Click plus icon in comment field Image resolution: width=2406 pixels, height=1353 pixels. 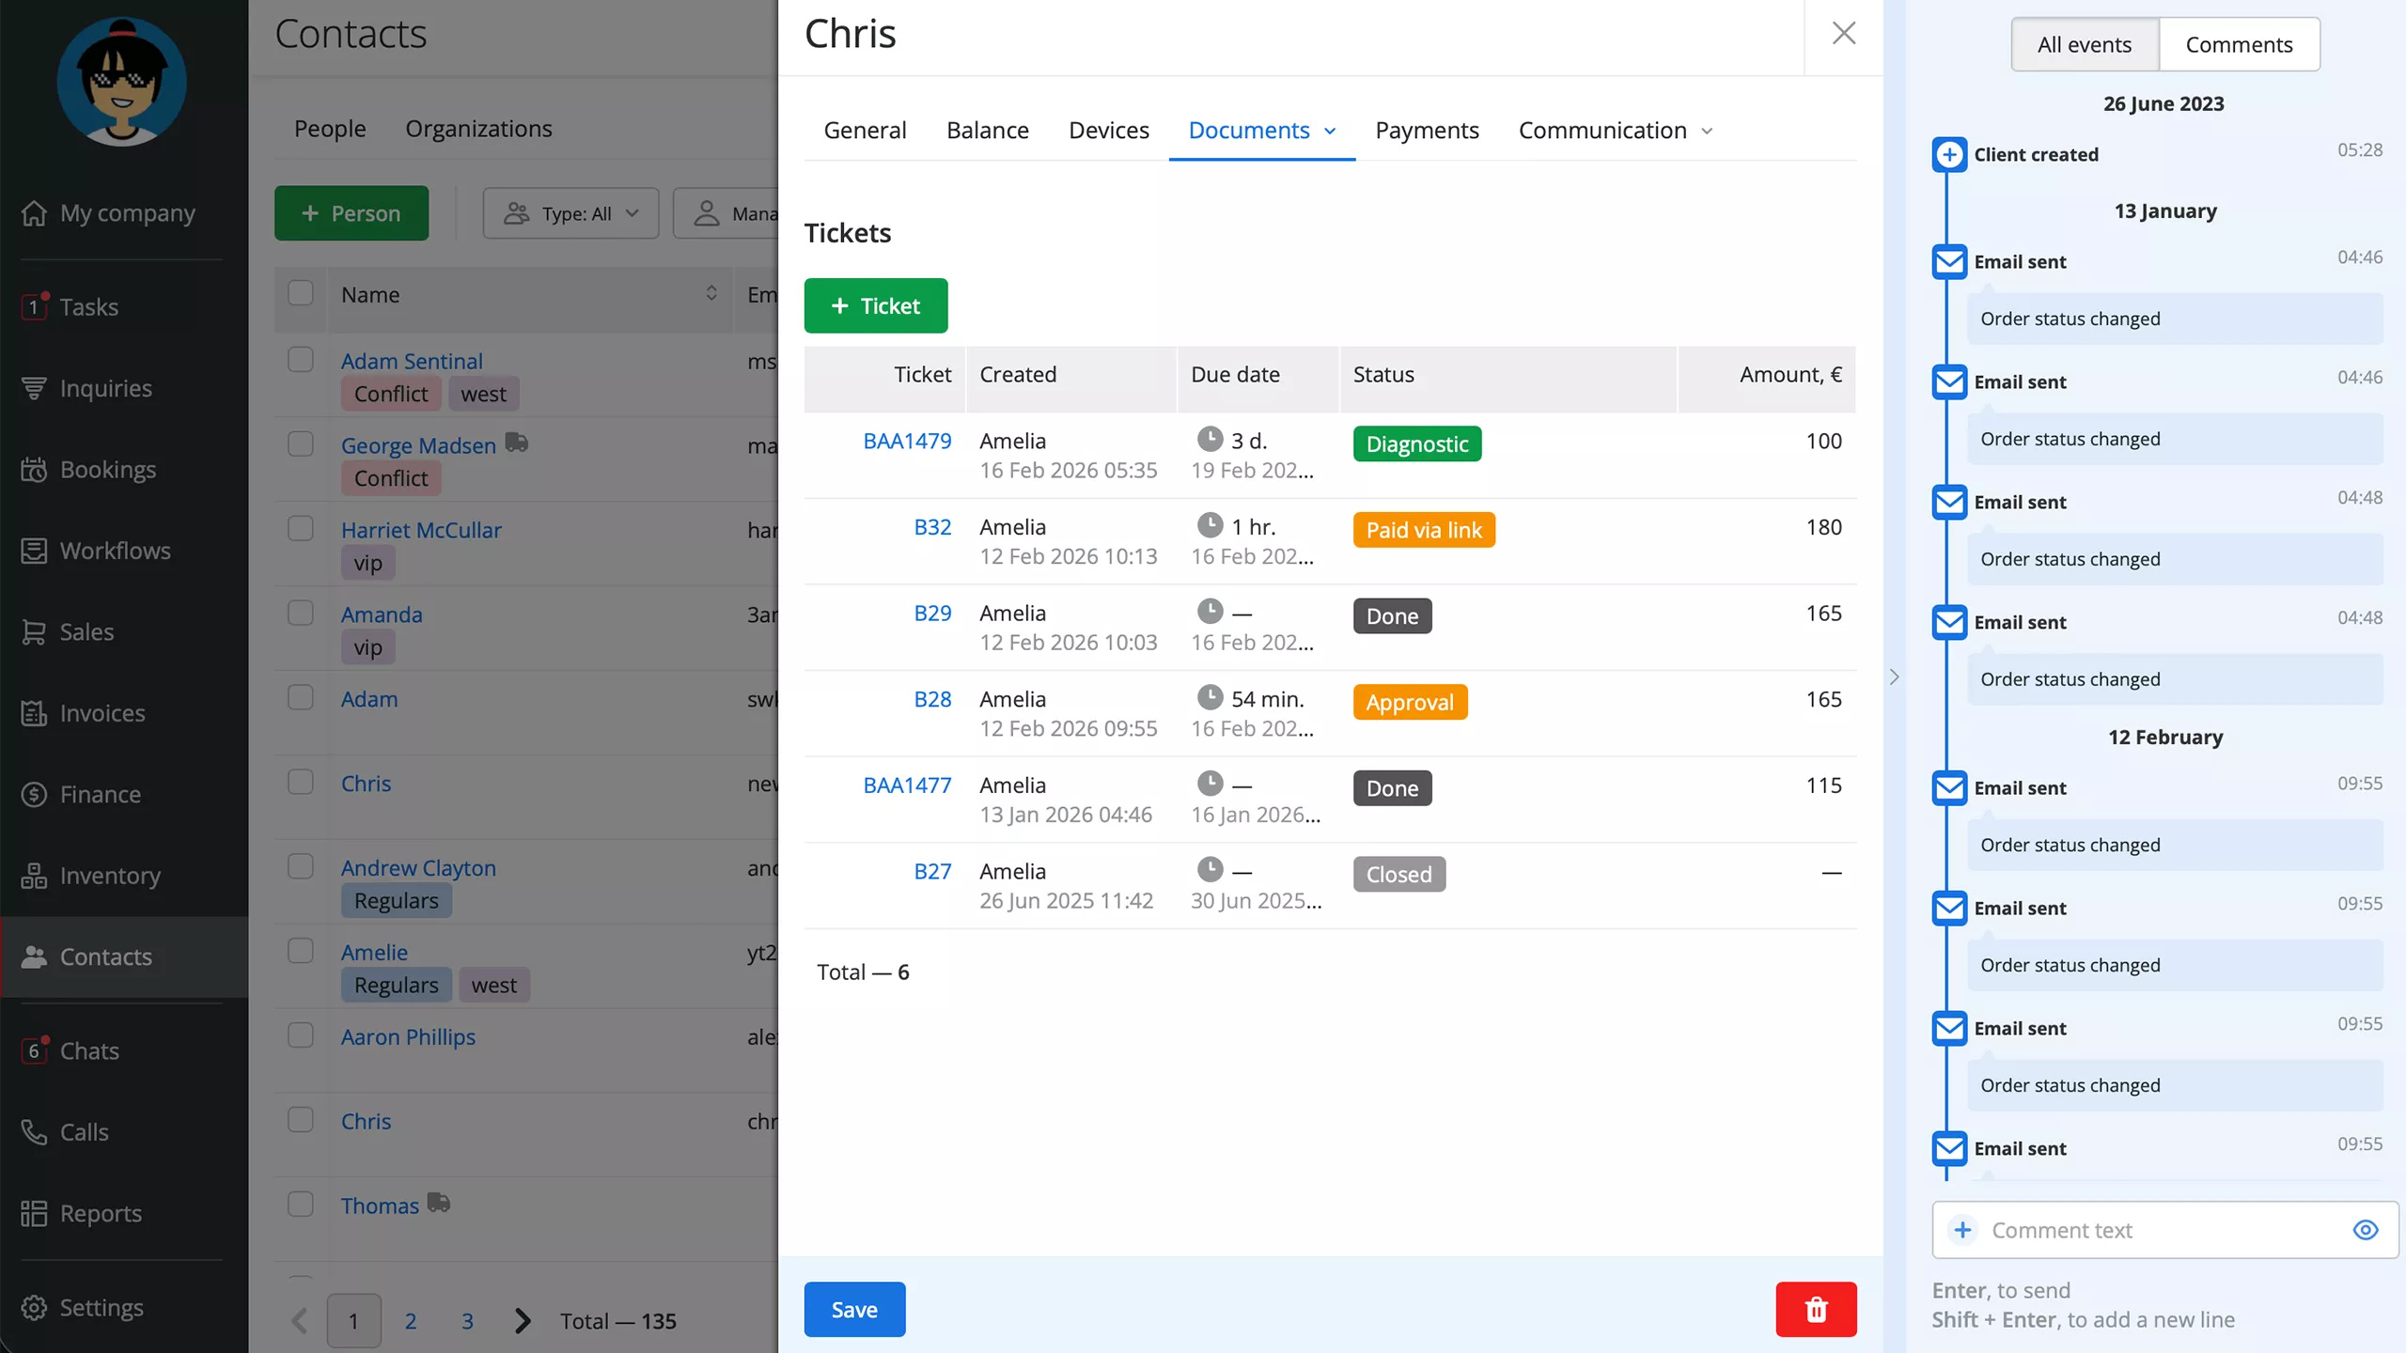point(1962,1230)
